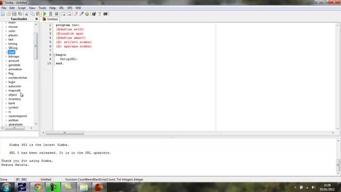Viewport: 341px width, 192px height.
Task: Save the current script
Action: 14,14
